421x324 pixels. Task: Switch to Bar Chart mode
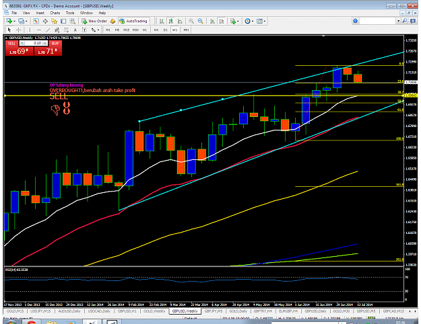tap(162, 21)
